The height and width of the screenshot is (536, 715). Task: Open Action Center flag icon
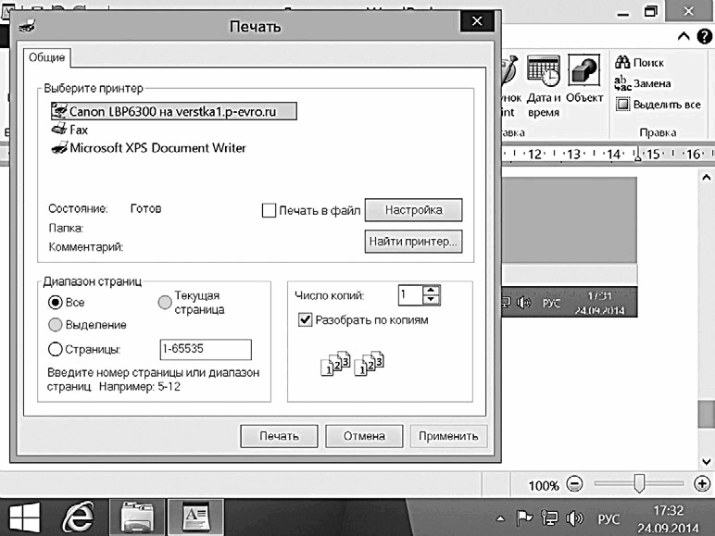click(x=524, y=517)
